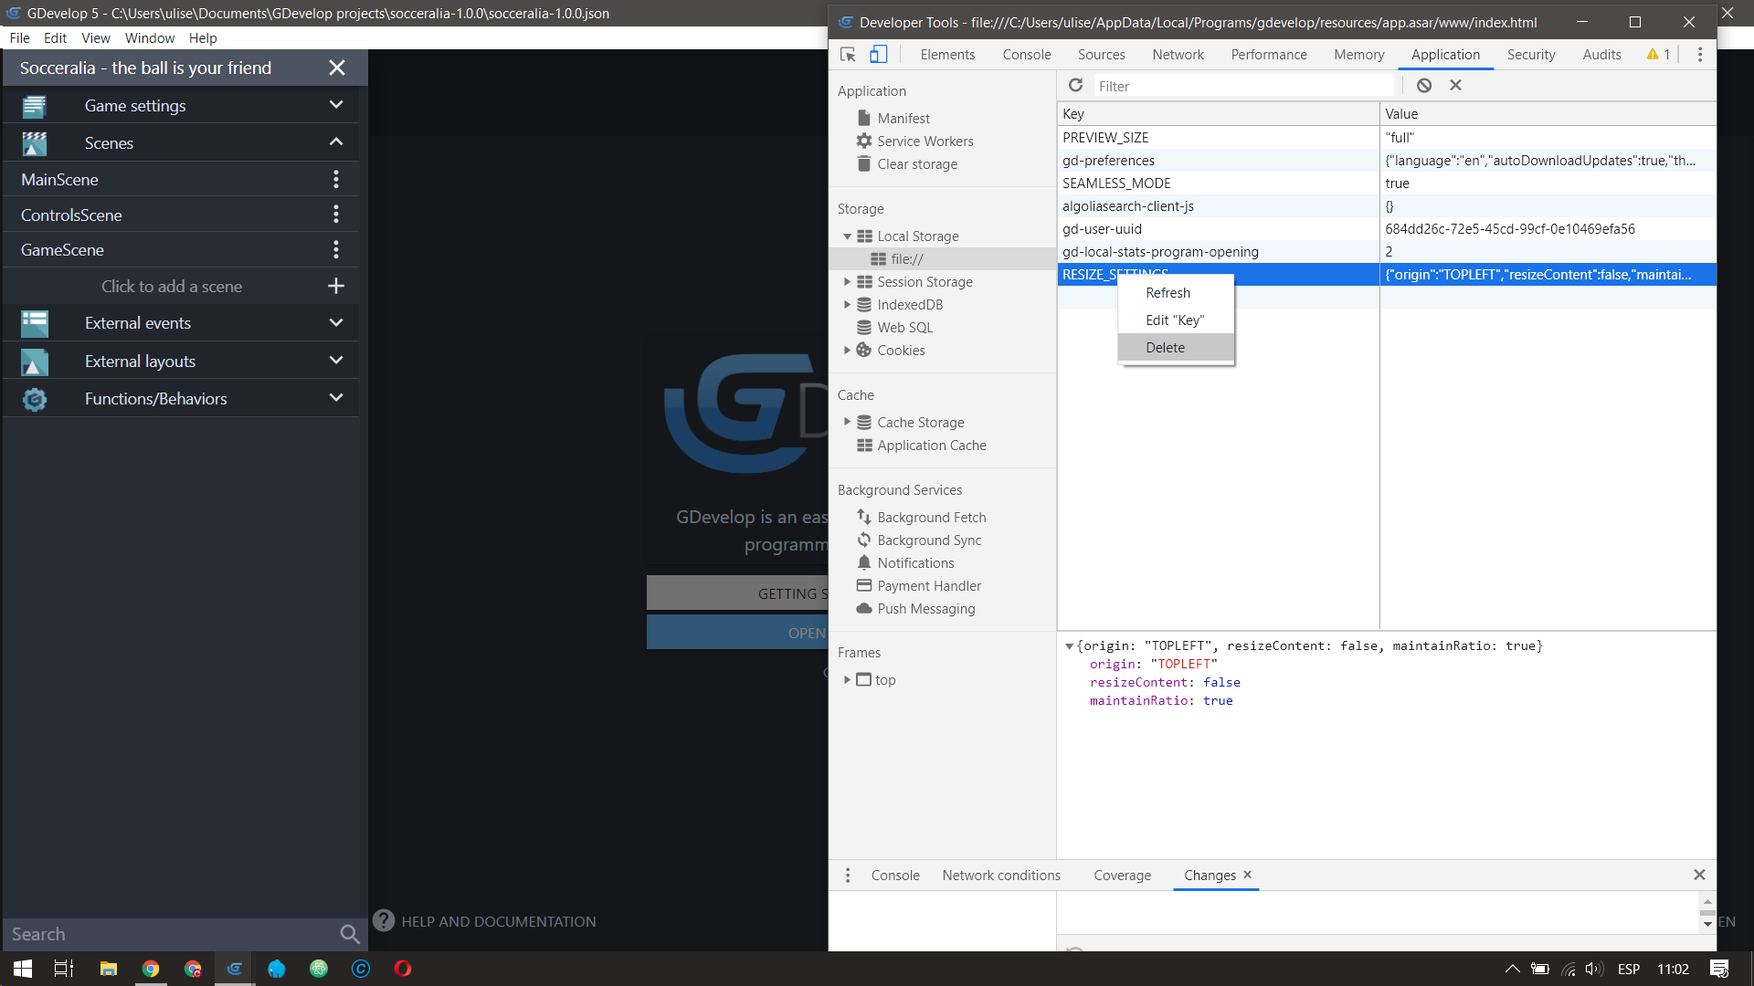Click the refresh storage icon
Image resolution: width=1754 pixels, height=986 pixels.
(x=1075, y=85)
